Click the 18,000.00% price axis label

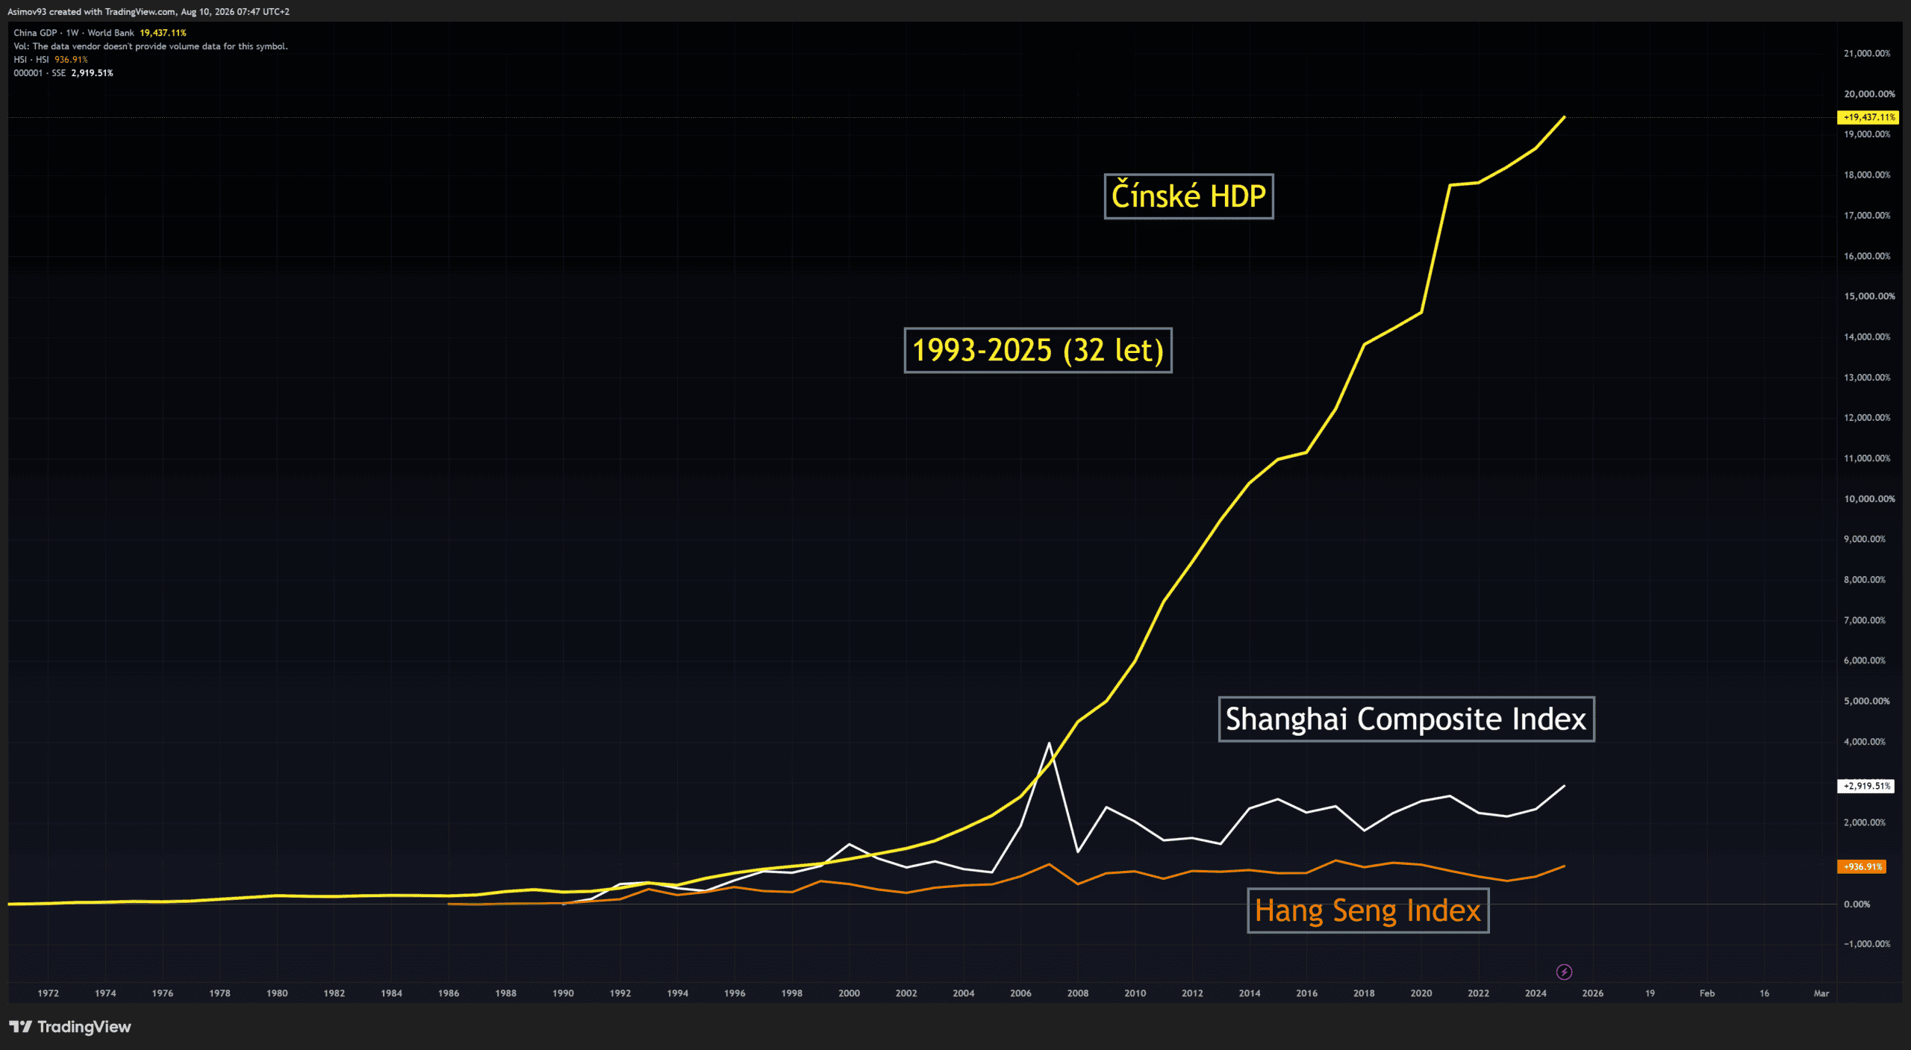1867,175
